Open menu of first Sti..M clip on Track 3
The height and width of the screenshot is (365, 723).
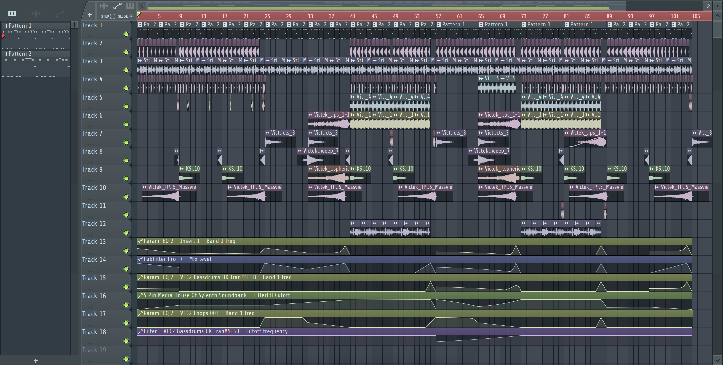click(140, 61)
